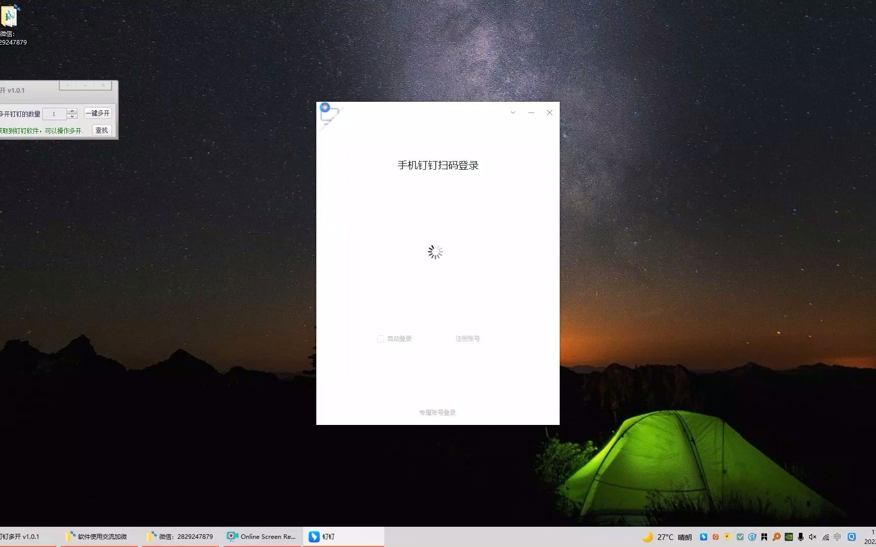Image resolution: width=876 pixels, height=547 pixels.
Task: Click the multi-open tool's down chevron title button
Action: [67, 86]
